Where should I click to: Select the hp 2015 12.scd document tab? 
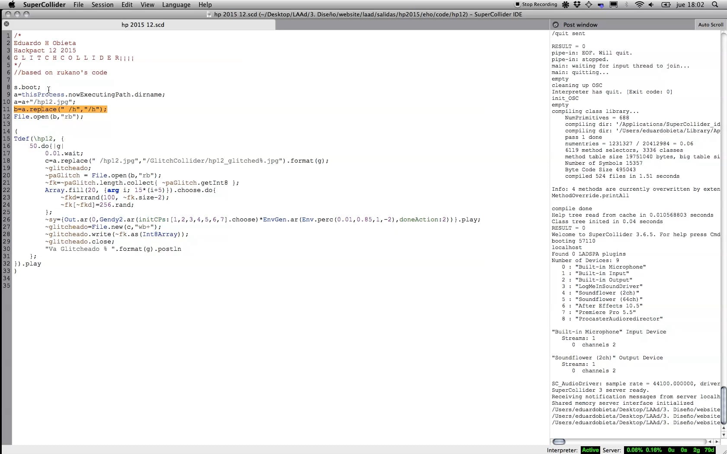(143, 25)
